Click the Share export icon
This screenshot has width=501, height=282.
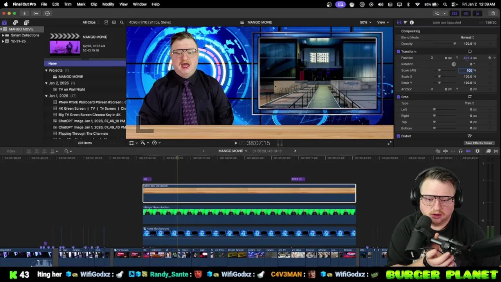coord(493,13)
